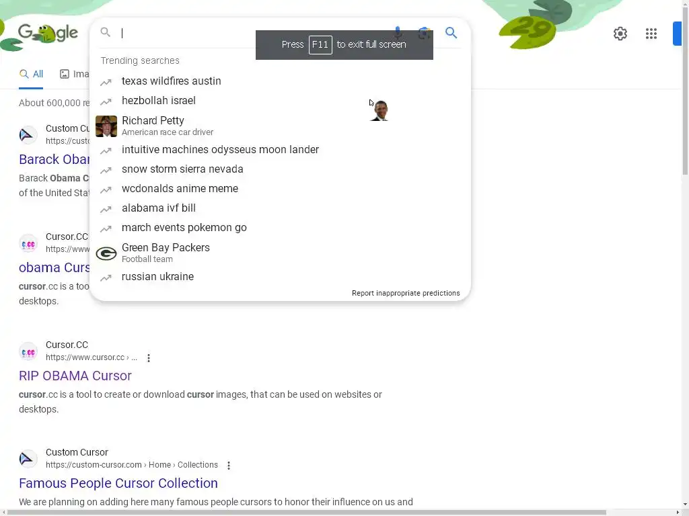The height and width of the screenshot is (516, 689).
Task: Click trending arrow beside intuitive machines suggestion
Action: point(106,151)
